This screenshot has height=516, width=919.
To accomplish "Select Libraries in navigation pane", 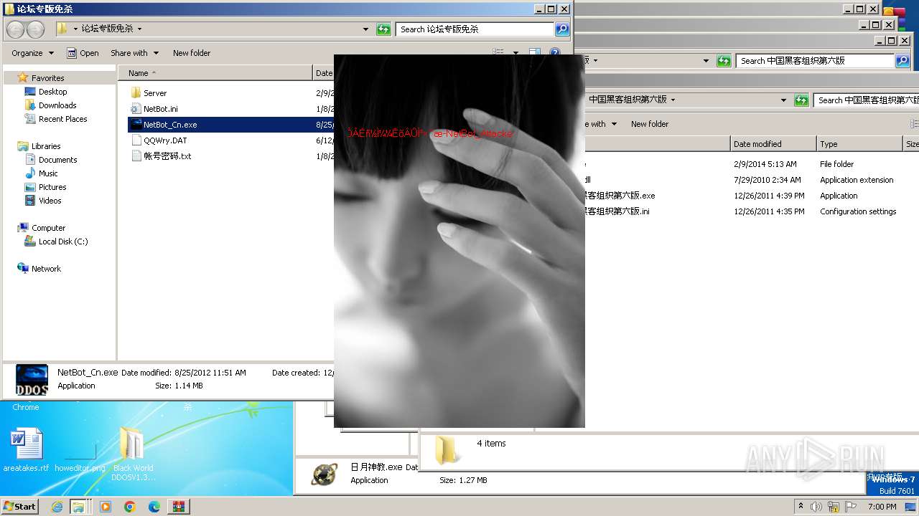I will pos(46,146).
